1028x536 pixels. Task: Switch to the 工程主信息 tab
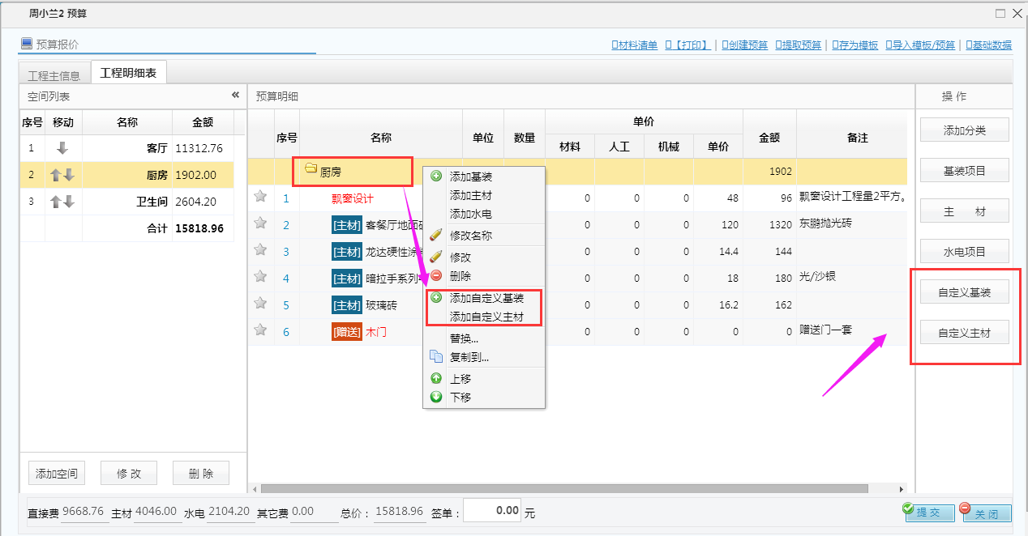pos(54,75)
